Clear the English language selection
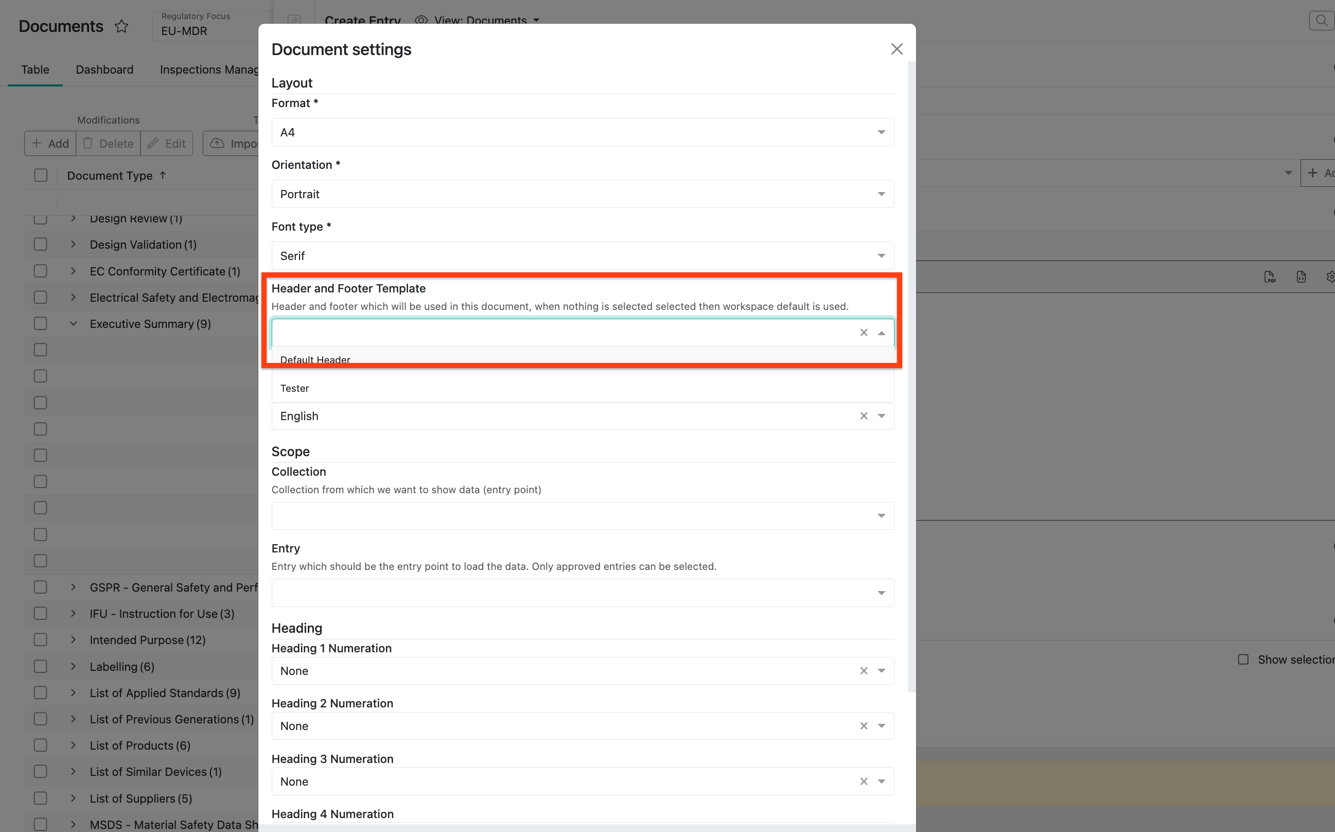The width and height of the screenshot is (1335, 832). 864,416
